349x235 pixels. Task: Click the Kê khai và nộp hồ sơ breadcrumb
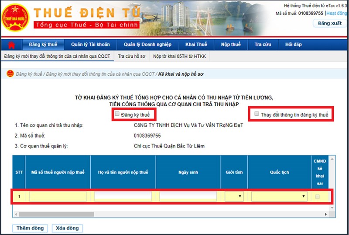coord(181,74)
